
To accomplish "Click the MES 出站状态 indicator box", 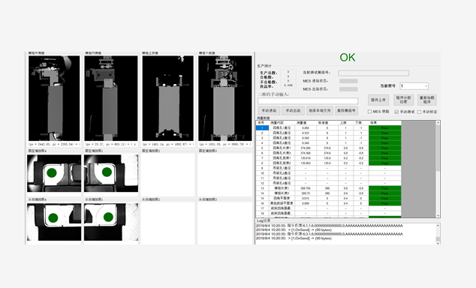I will pos(348,89).
